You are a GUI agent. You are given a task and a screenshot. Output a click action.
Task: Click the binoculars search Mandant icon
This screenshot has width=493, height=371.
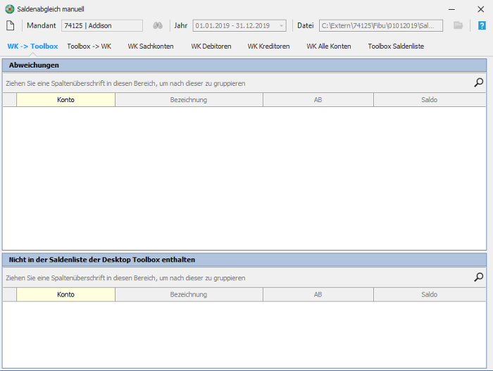[x=158, y=25]
